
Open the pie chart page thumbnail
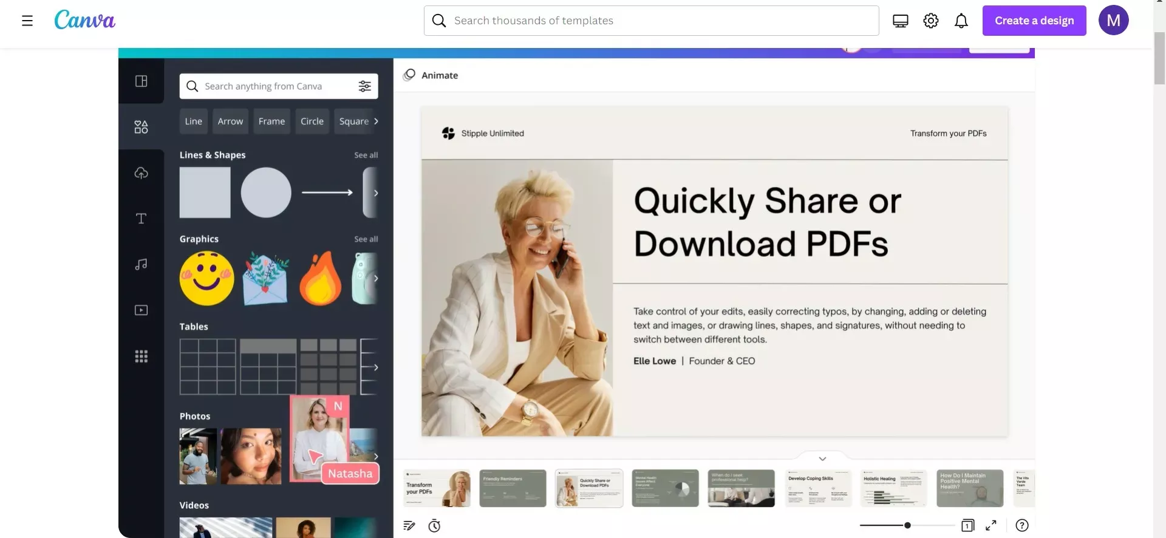click(665, 488)
